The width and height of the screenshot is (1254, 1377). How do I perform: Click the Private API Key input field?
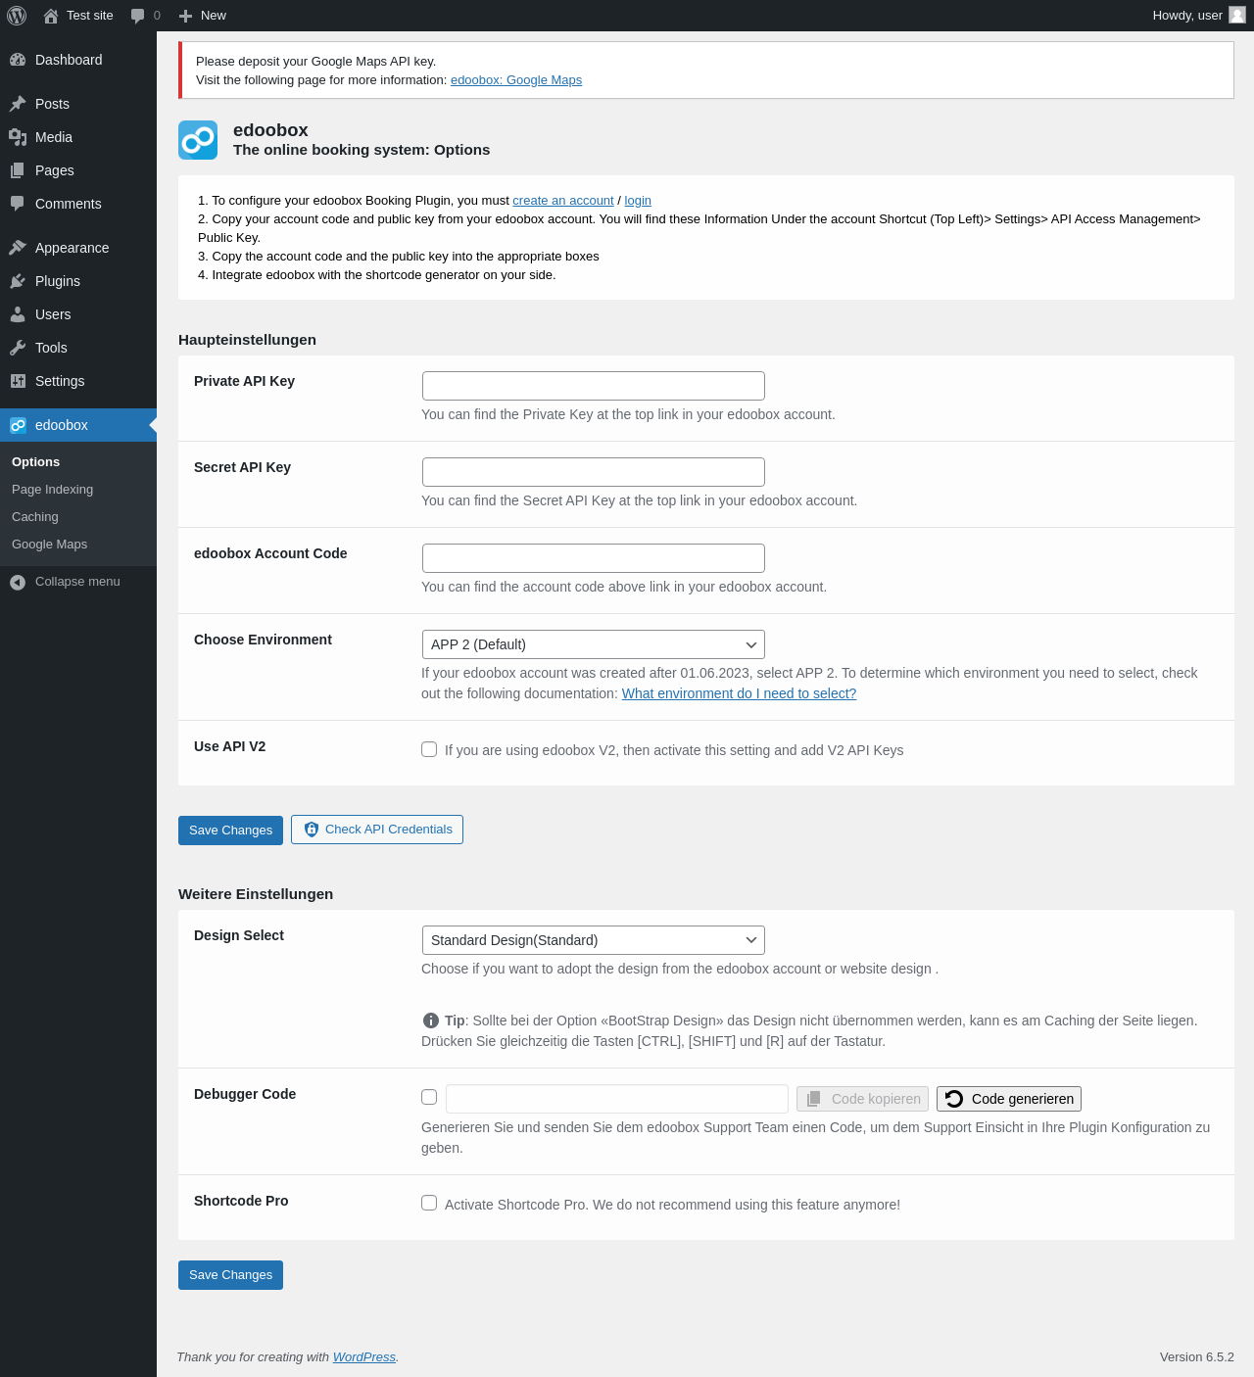point(593,386)
